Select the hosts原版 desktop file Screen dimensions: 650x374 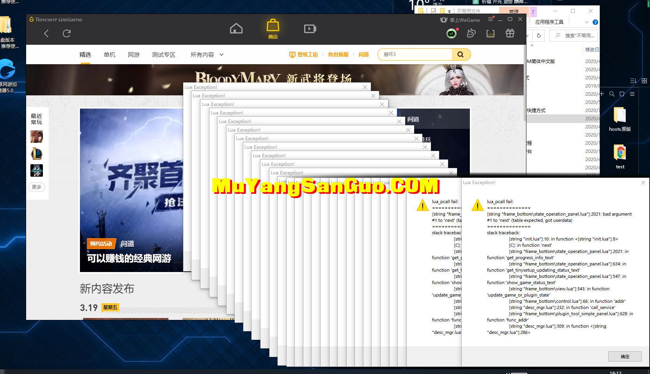tap(620, 119)
